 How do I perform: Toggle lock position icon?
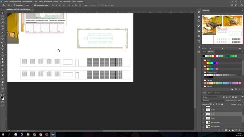click(216, 104)
